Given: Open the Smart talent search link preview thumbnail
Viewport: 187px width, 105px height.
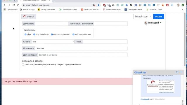Looking at the screenshot, I should tap(161, 87).
